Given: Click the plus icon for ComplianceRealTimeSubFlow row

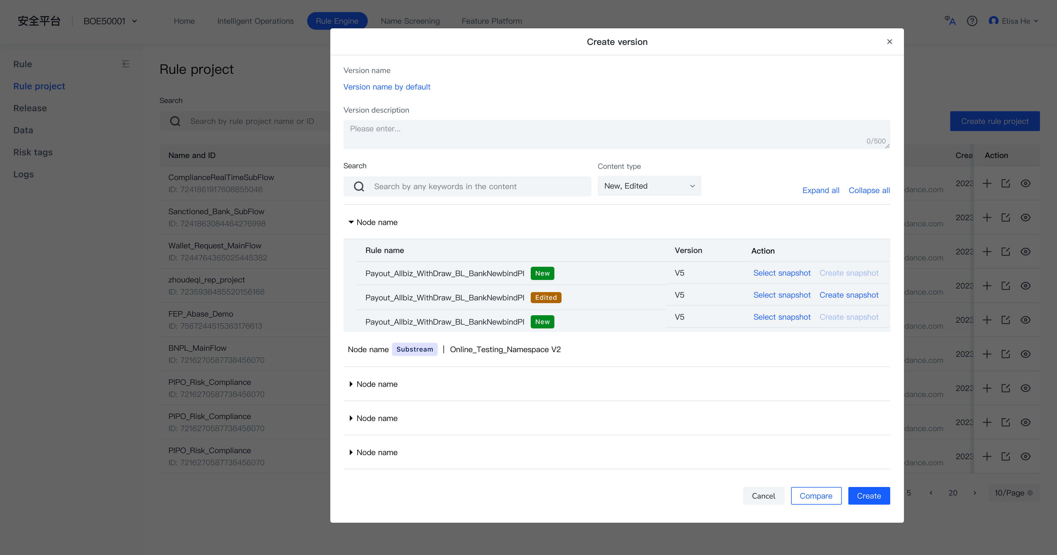Looking at the screenshot, I should (x=987, y=184).
